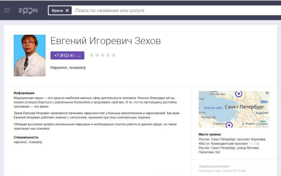The image size is (281, 176).
Task: Rate with the fourth star
Action: [108, 55]
